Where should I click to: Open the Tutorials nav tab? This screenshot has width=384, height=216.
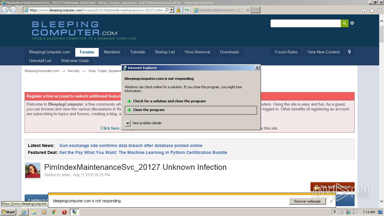tap(138, 52)
